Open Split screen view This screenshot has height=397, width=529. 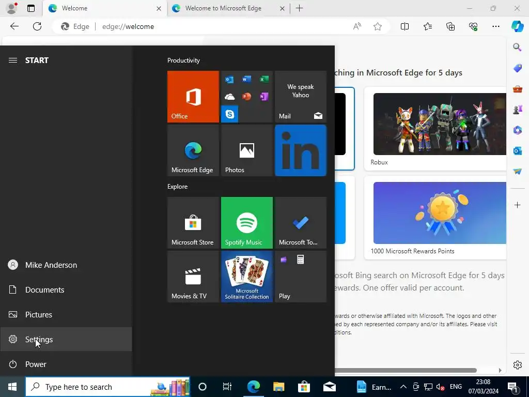click(x=404, y=26)
